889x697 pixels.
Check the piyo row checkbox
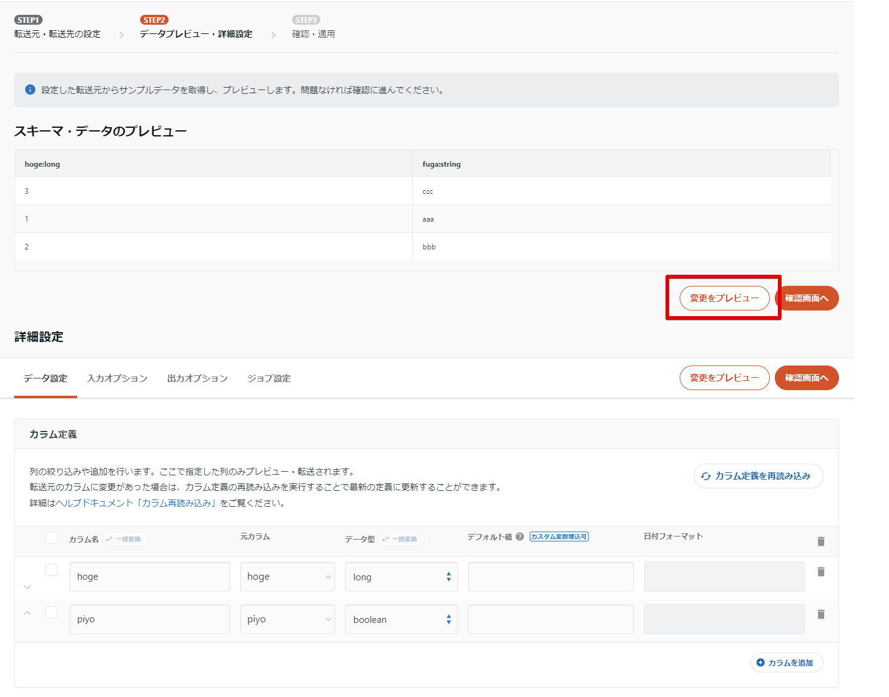coord(51,612)
